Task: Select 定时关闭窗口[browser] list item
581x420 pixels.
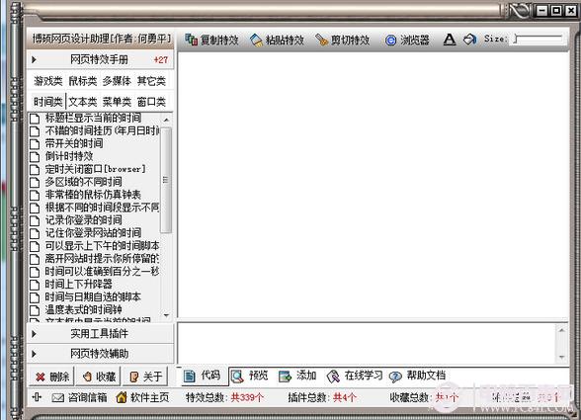Action: [x=96, y=169]
